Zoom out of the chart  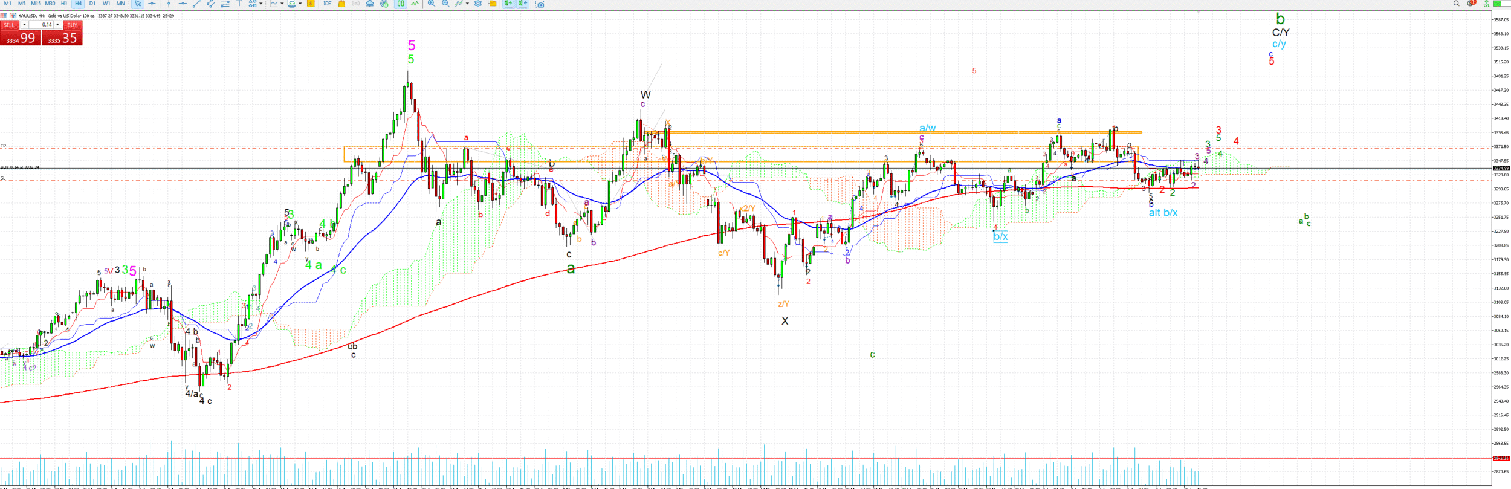[x=445, y=4]
